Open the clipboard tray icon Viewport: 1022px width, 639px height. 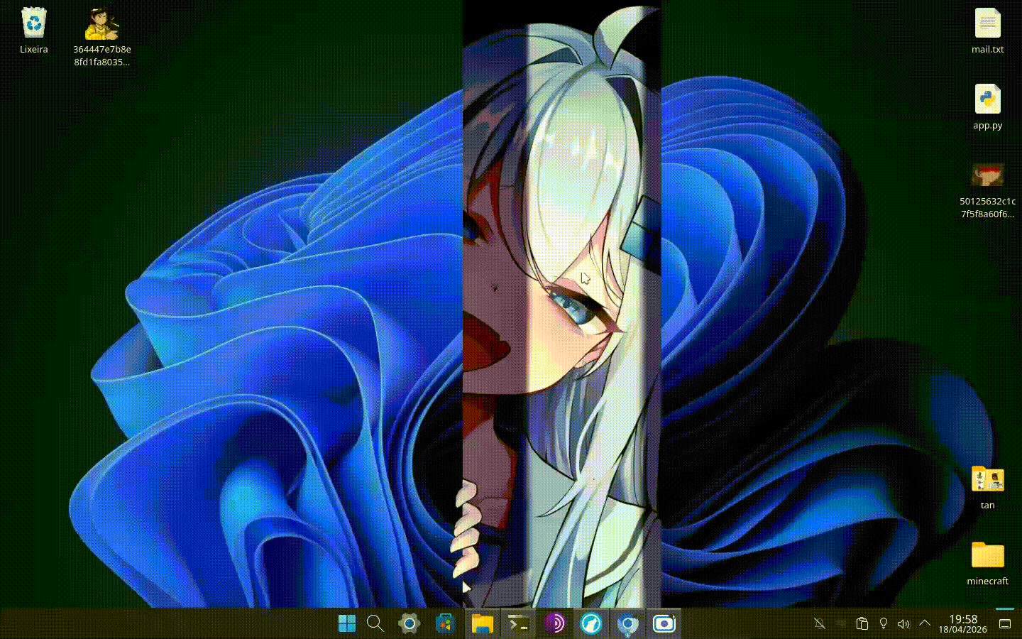click(x=862, y=623)
